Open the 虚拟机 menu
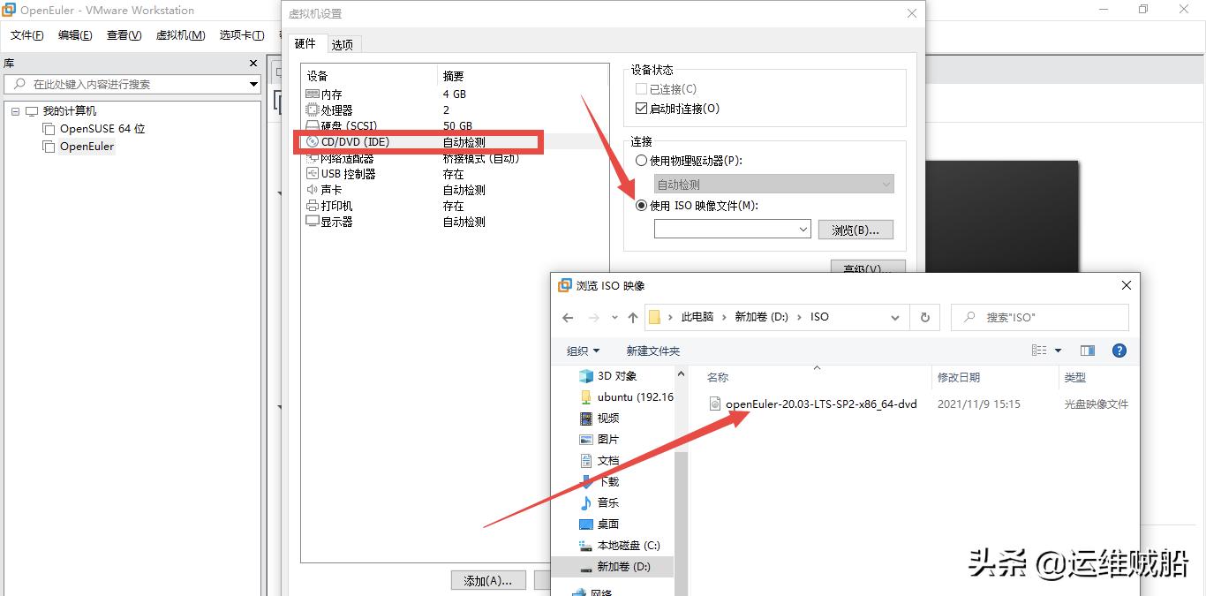 pyautogui.click(x=180, y=35)
